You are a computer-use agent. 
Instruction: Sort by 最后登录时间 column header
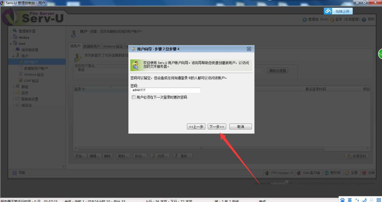point(316,89)
